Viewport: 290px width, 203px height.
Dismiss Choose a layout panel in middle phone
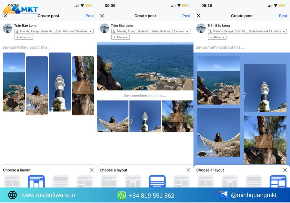tap(188, 170)
